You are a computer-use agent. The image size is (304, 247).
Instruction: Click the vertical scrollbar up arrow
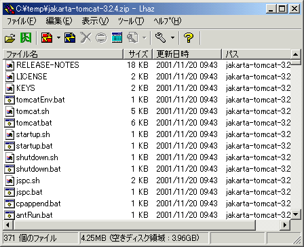pos(296,54)
